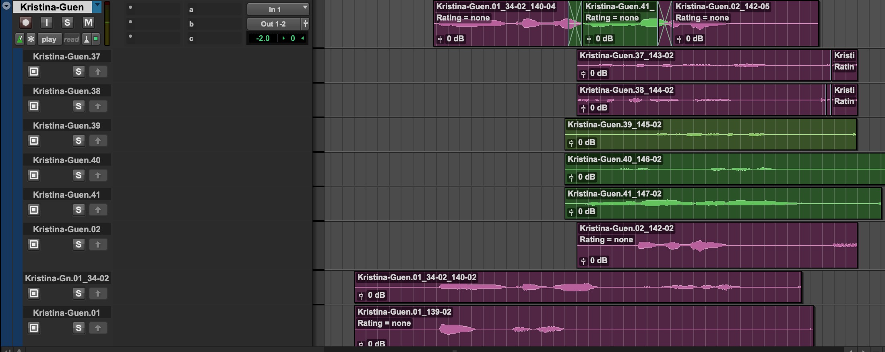Open the 'read' automation mode selector

pos(72,39)
